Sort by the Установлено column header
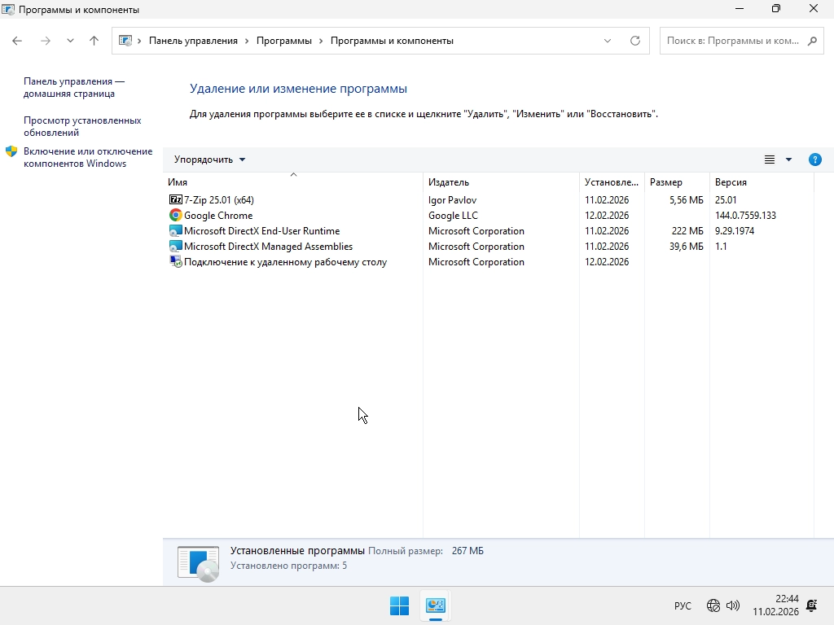834x625 pixels. 612,182
